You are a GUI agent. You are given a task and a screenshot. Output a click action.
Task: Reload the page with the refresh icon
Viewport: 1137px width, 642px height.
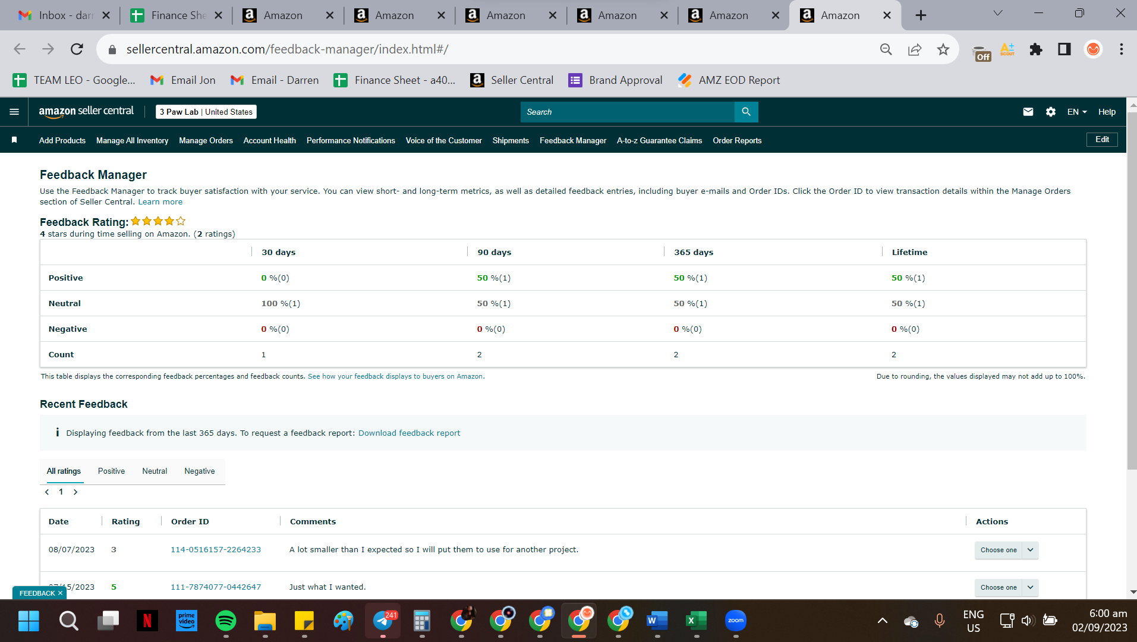click(77, 49)
